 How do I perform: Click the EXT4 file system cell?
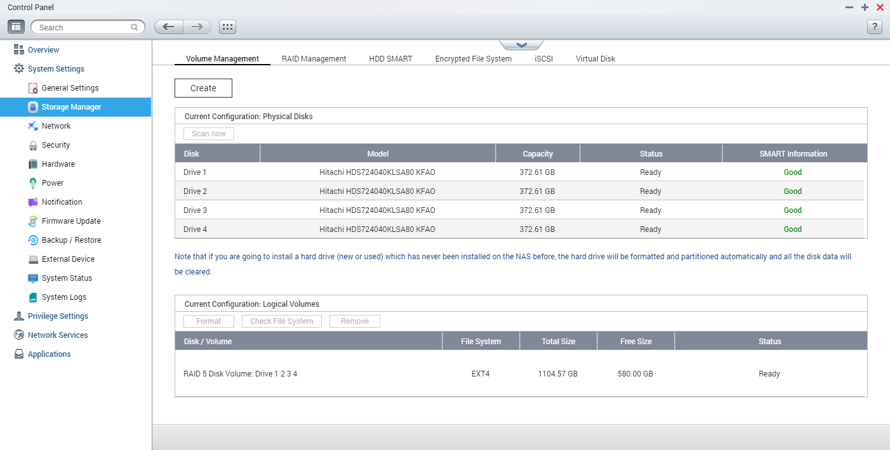(481, 374)
